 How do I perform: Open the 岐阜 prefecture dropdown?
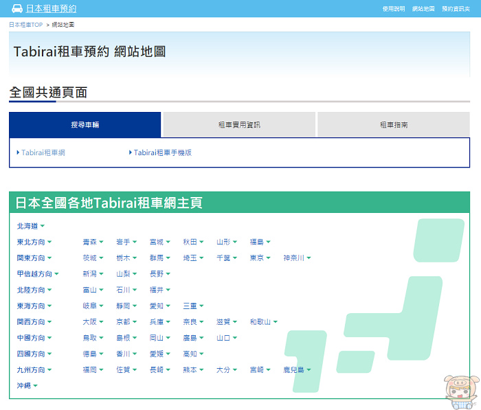[93, 306]
